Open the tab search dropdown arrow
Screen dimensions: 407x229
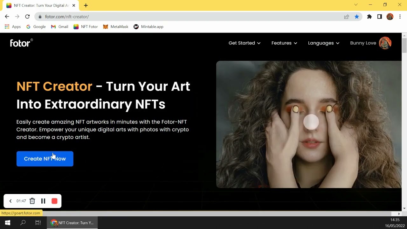356,5
